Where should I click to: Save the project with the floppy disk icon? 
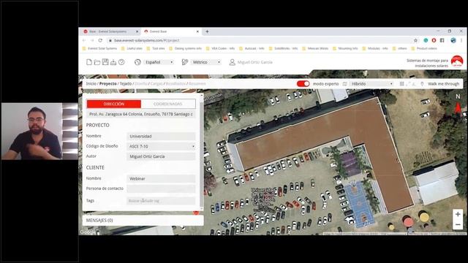click(x=105, y=61)
